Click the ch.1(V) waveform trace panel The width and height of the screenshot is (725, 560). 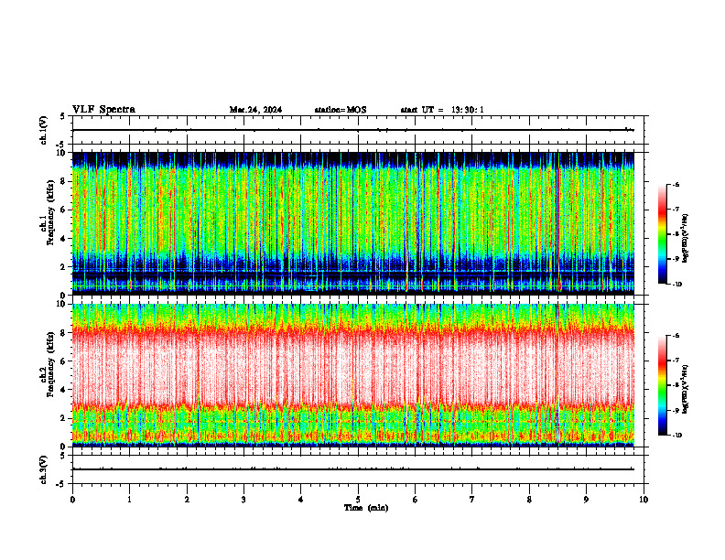pos(358,130)
